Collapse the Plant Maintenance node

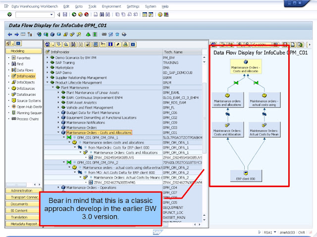coord(53,87)
